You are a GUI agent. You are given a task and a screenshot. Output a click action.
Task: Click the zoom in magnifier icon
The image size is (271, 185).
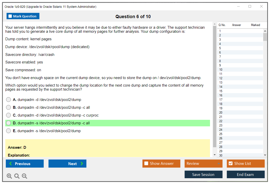[9, 176]
